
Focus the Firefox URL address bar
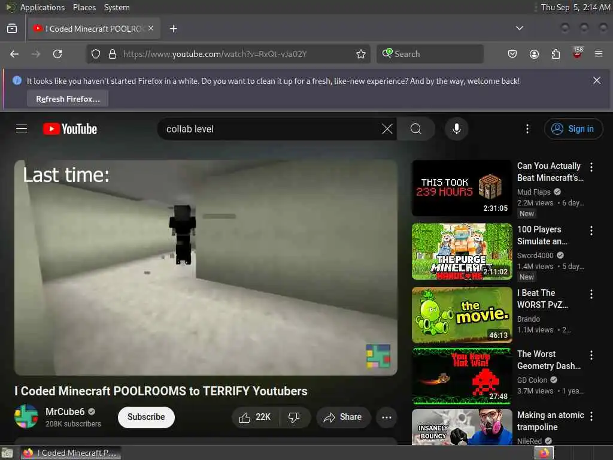(227, 54)
